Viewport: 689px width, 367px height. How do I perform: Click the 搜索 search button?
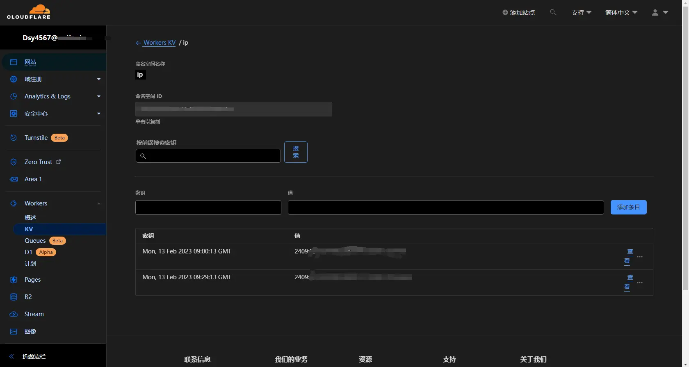click(x=296, y=152)
